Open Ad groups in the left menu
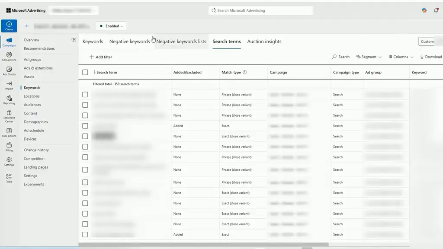The width and height of the screenshot is (443, 249). 32,60
